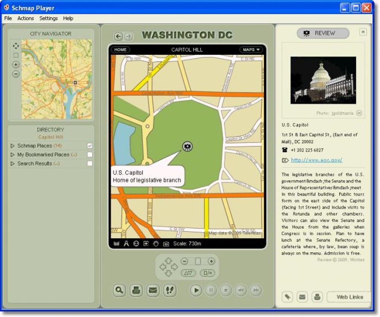Viewport: 380px width, 317px height.
Task: Open the Settings menu
Action: [x=48, y=18]
